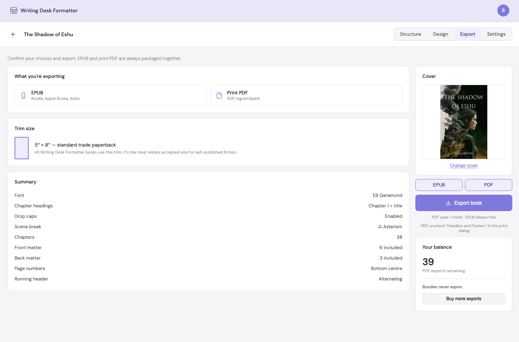Viewport: 519px width, 342px height.
Task: Click the book title The Shadow of Eshu
Action: pyautogui.click(x=48, y=34)
